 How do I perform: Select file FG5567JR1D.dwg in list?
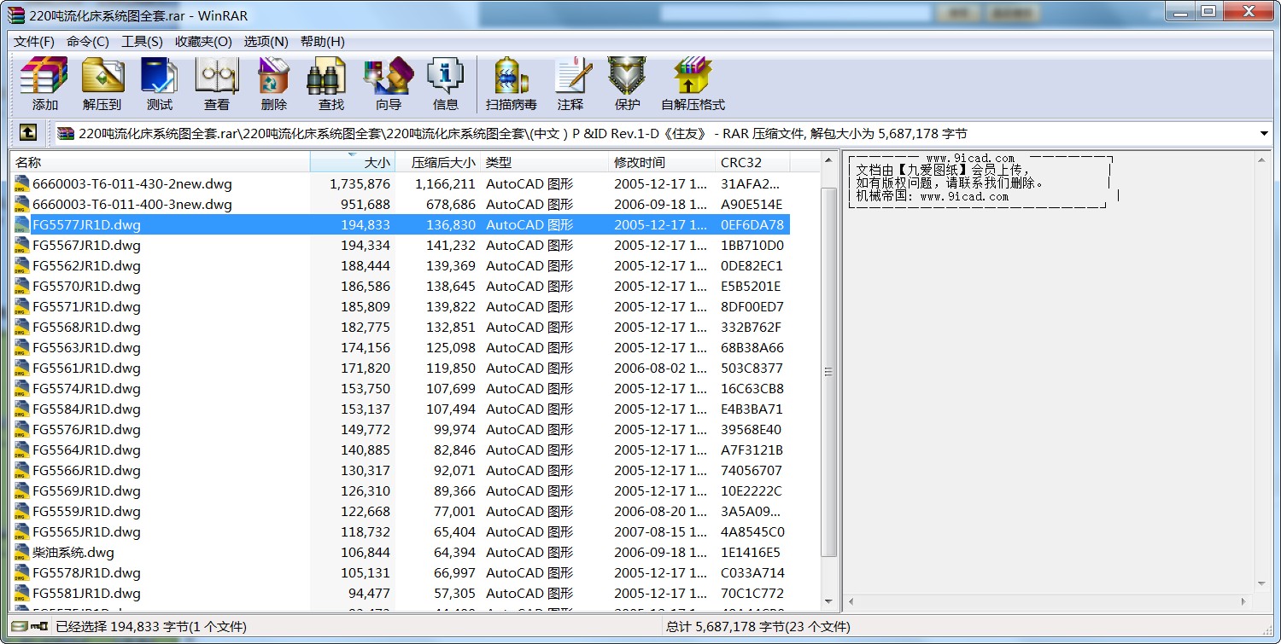coord(86,246)
